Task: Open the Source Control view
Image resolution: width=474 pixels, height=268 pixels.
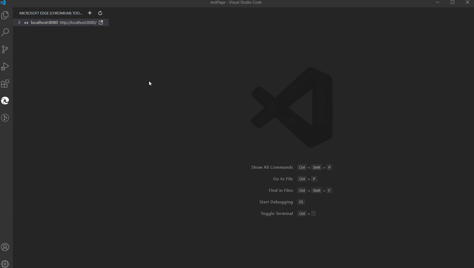Action: tap(5, 49)
